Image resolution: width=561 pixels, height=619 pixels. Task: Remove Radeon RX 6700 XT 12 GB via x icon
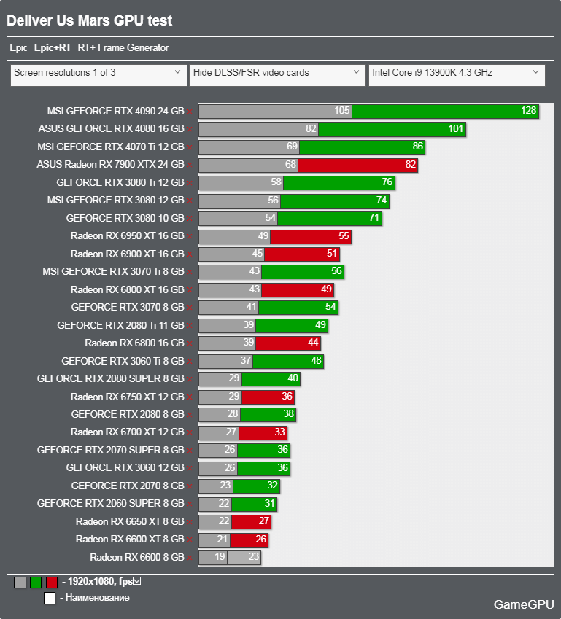[x=190, y=432]
